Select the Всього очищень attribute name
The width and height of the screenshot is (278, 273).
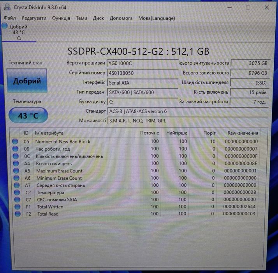[54, 163]
